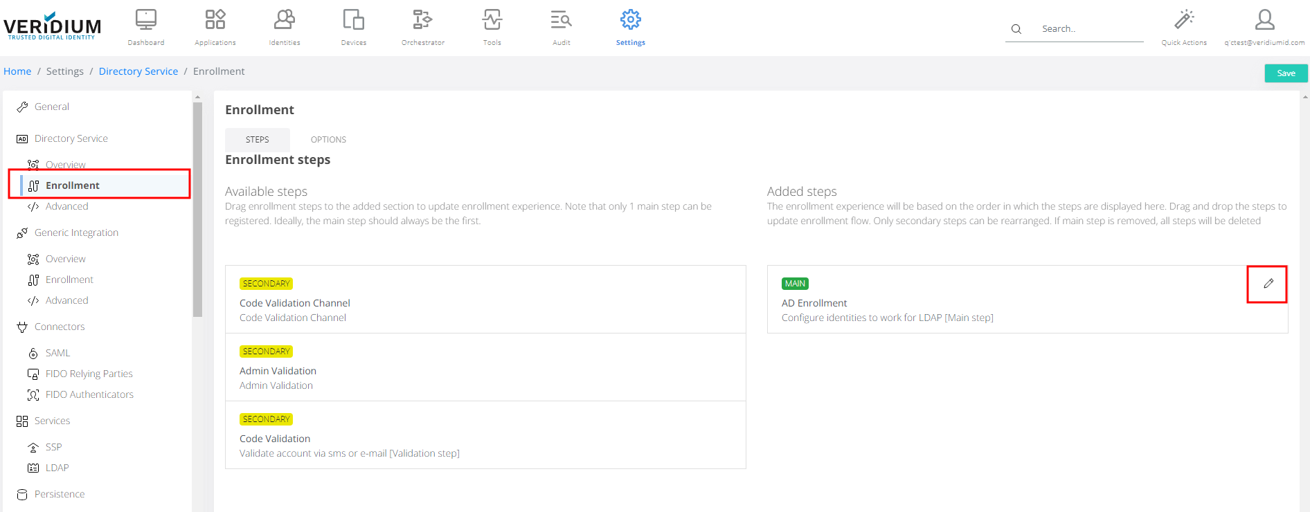Select FIDO Relying Parties in sidebar
The image size is (1310, 512).
click(x=89, y=374)
